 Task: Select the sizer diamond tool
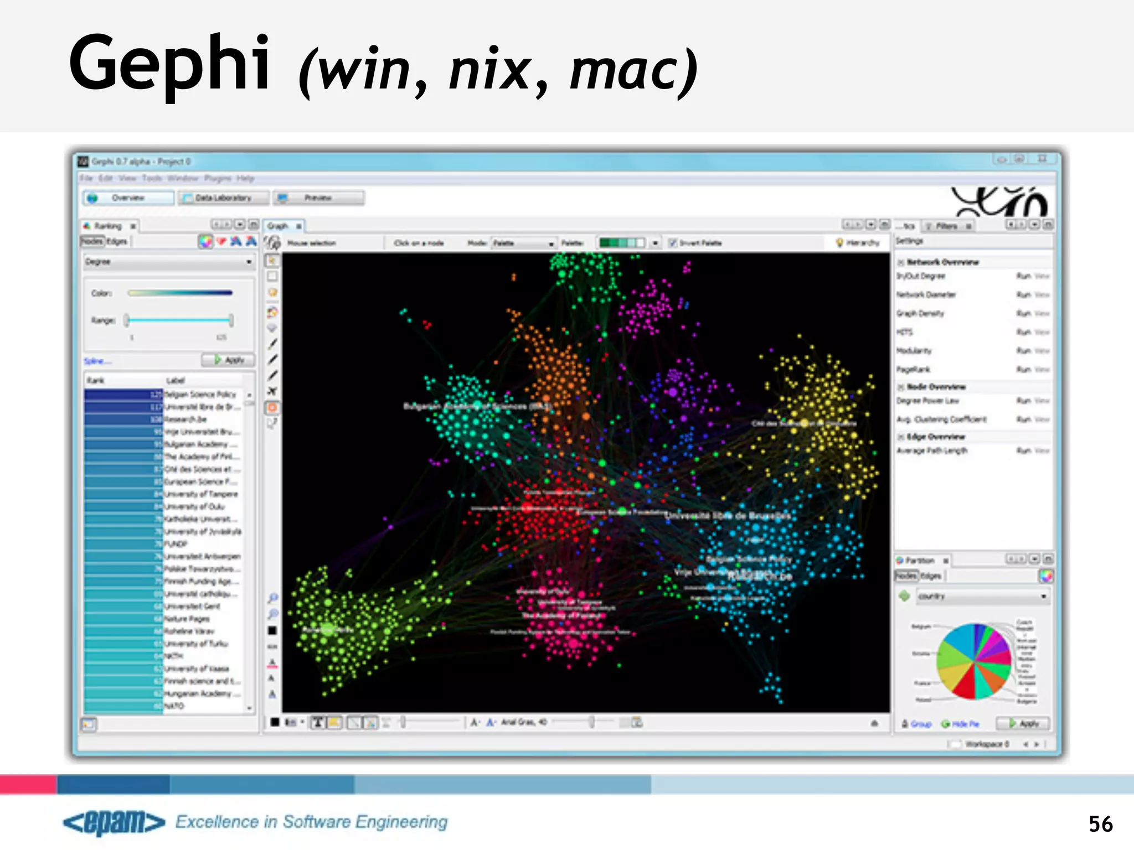coord(272,328)
